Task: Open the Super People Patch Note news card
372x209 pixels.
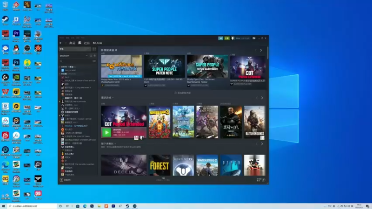Action: click(x=165, y=66)
